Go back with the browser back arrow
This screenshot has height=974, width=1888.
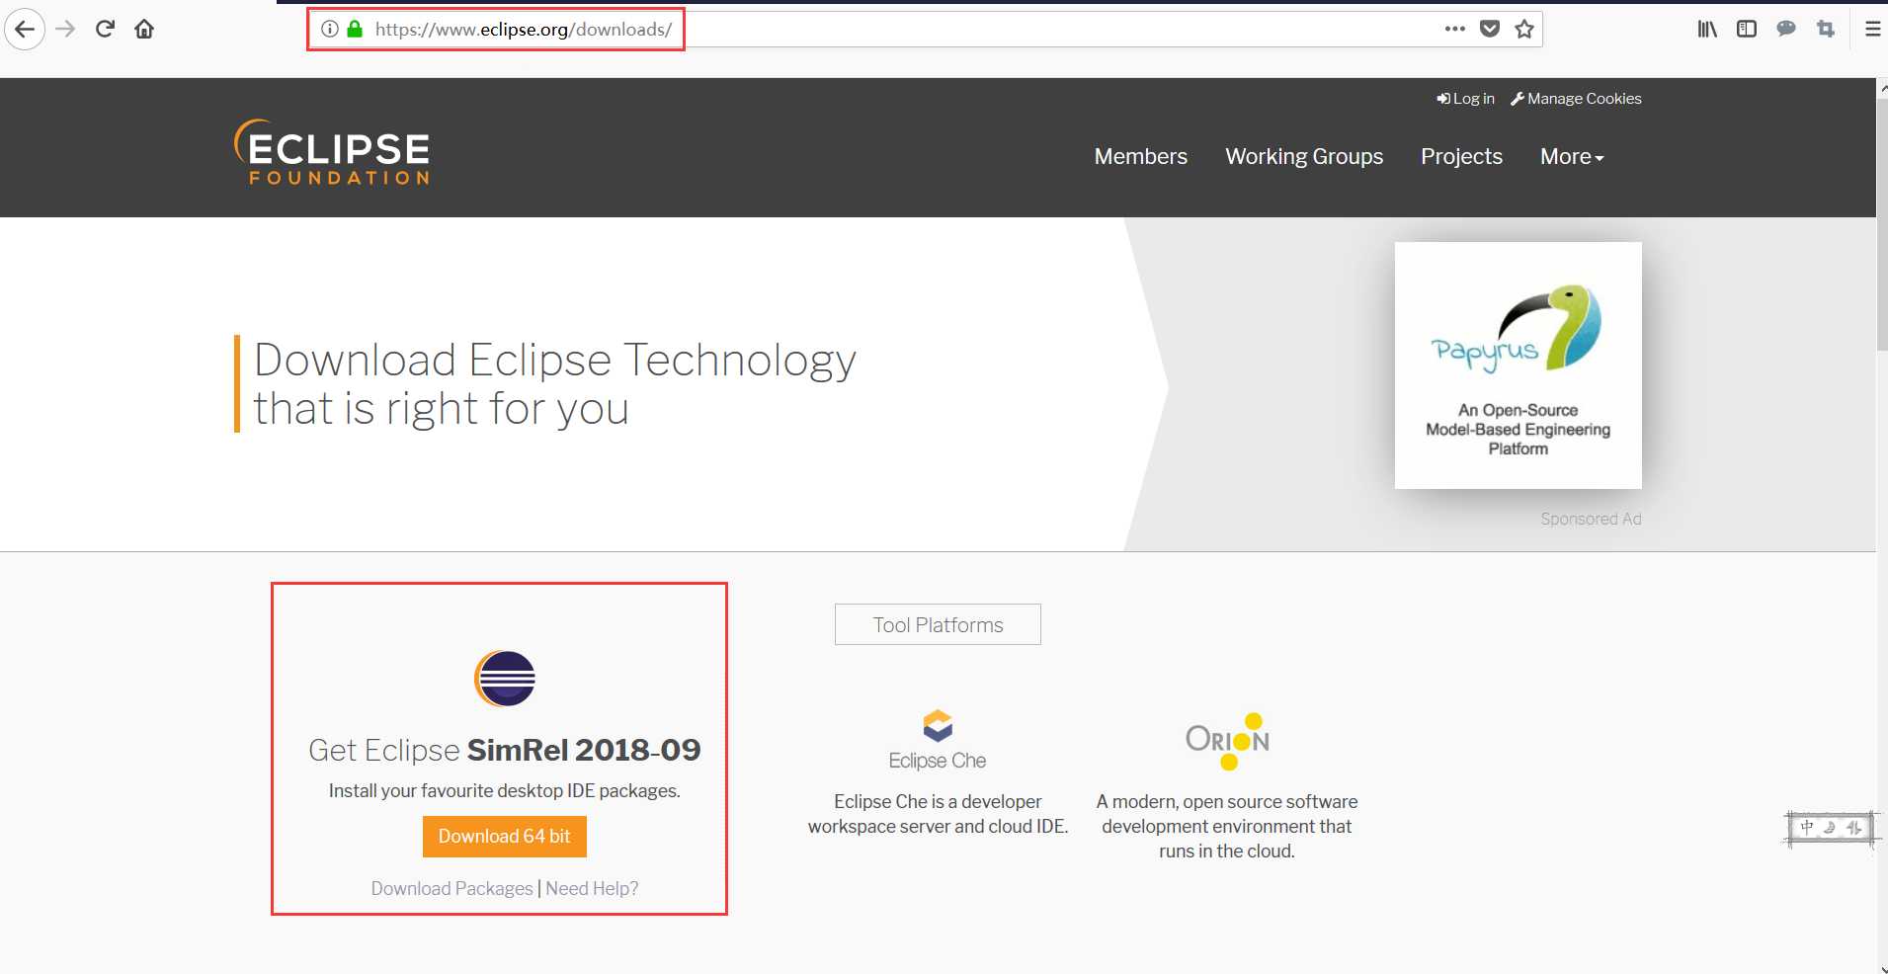(25, 29)
